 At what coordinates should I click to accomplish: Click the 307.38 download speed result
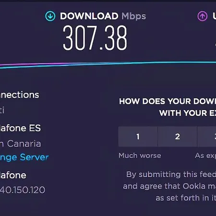tap(95, 38)
